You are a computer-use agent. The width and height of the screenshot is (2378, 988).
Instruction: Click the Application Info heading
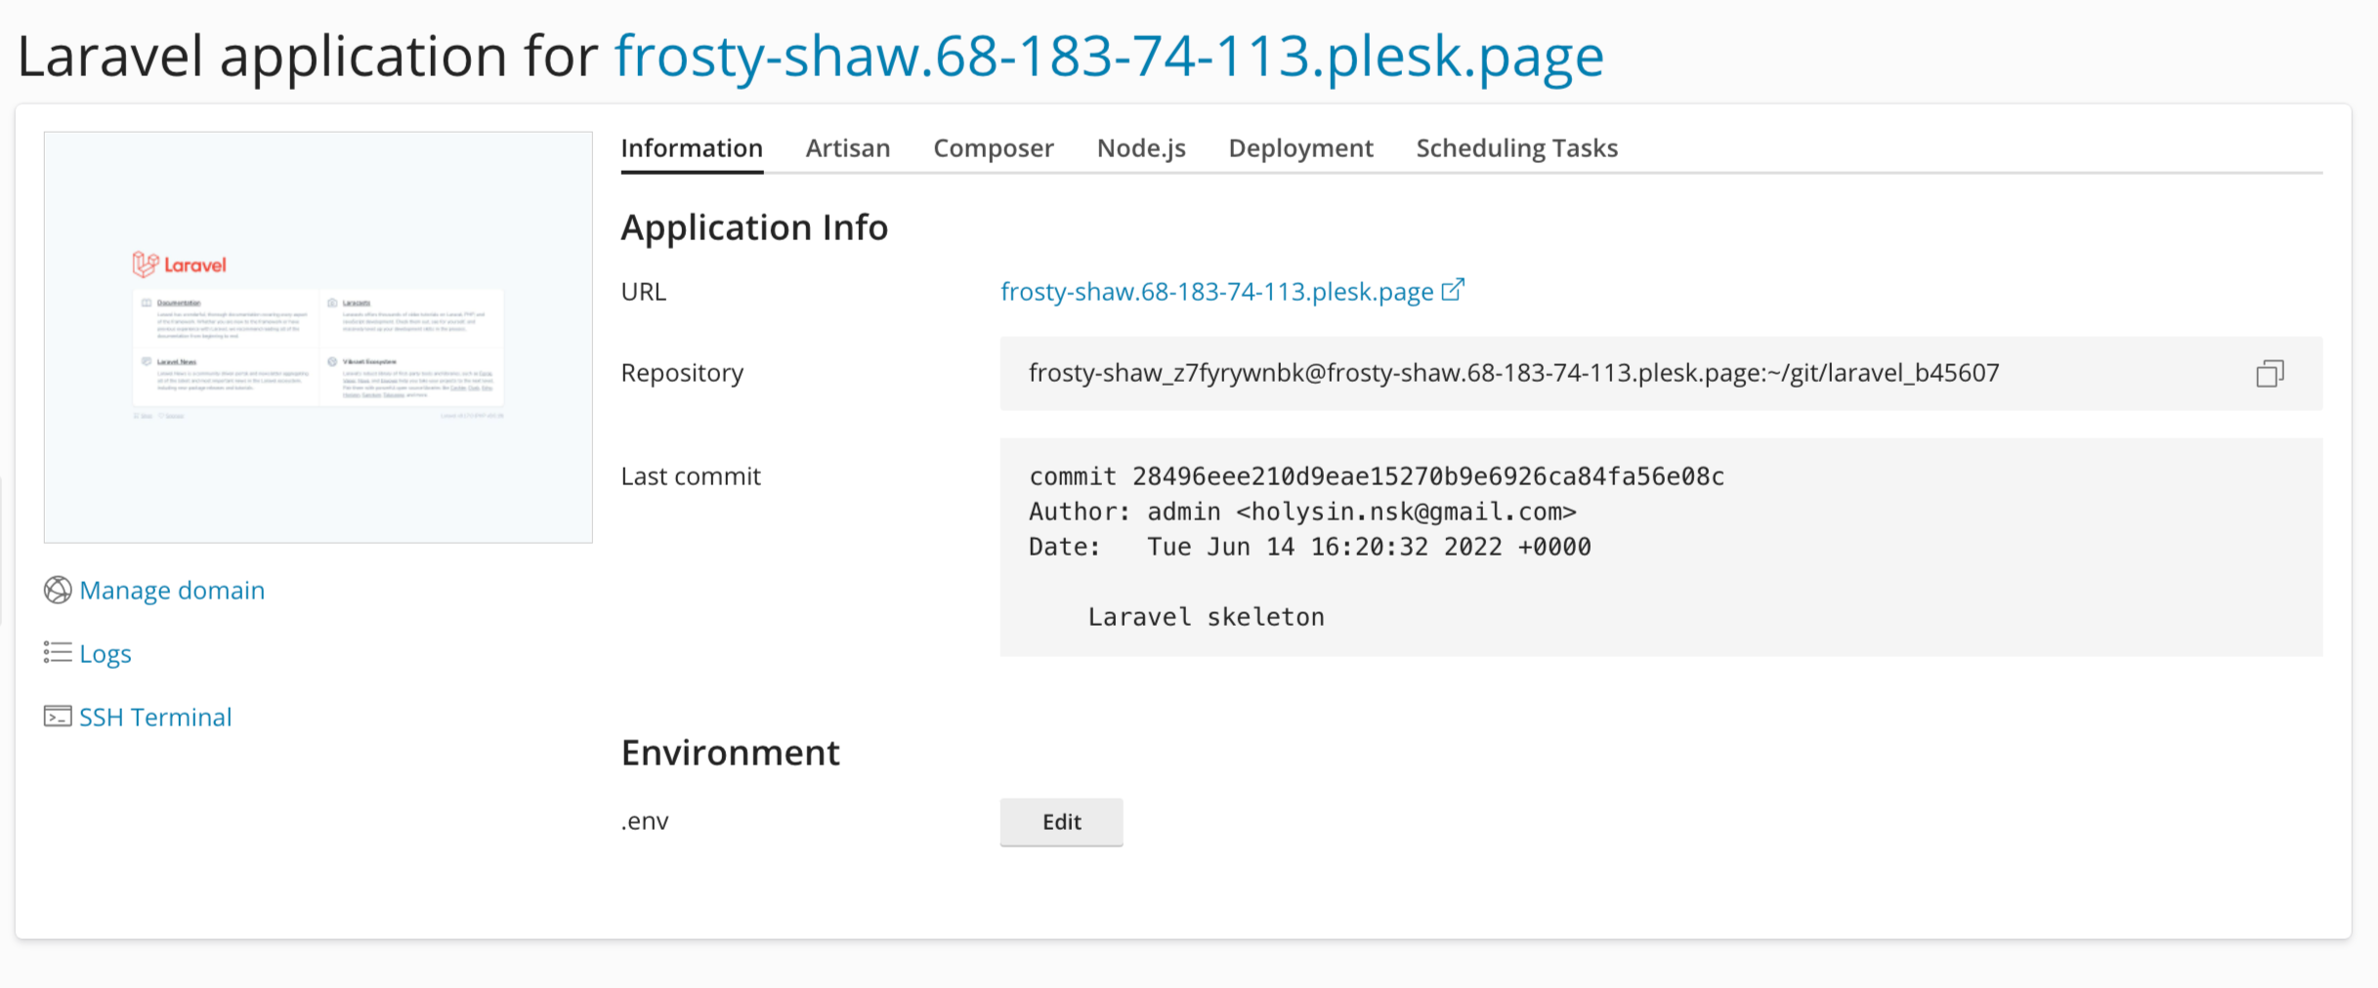(754, 227)
